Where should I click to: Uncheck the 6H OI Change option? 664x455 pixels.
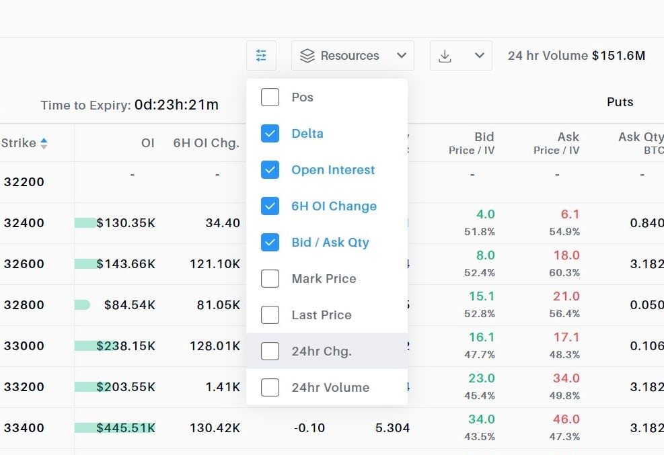pos(270,206)
